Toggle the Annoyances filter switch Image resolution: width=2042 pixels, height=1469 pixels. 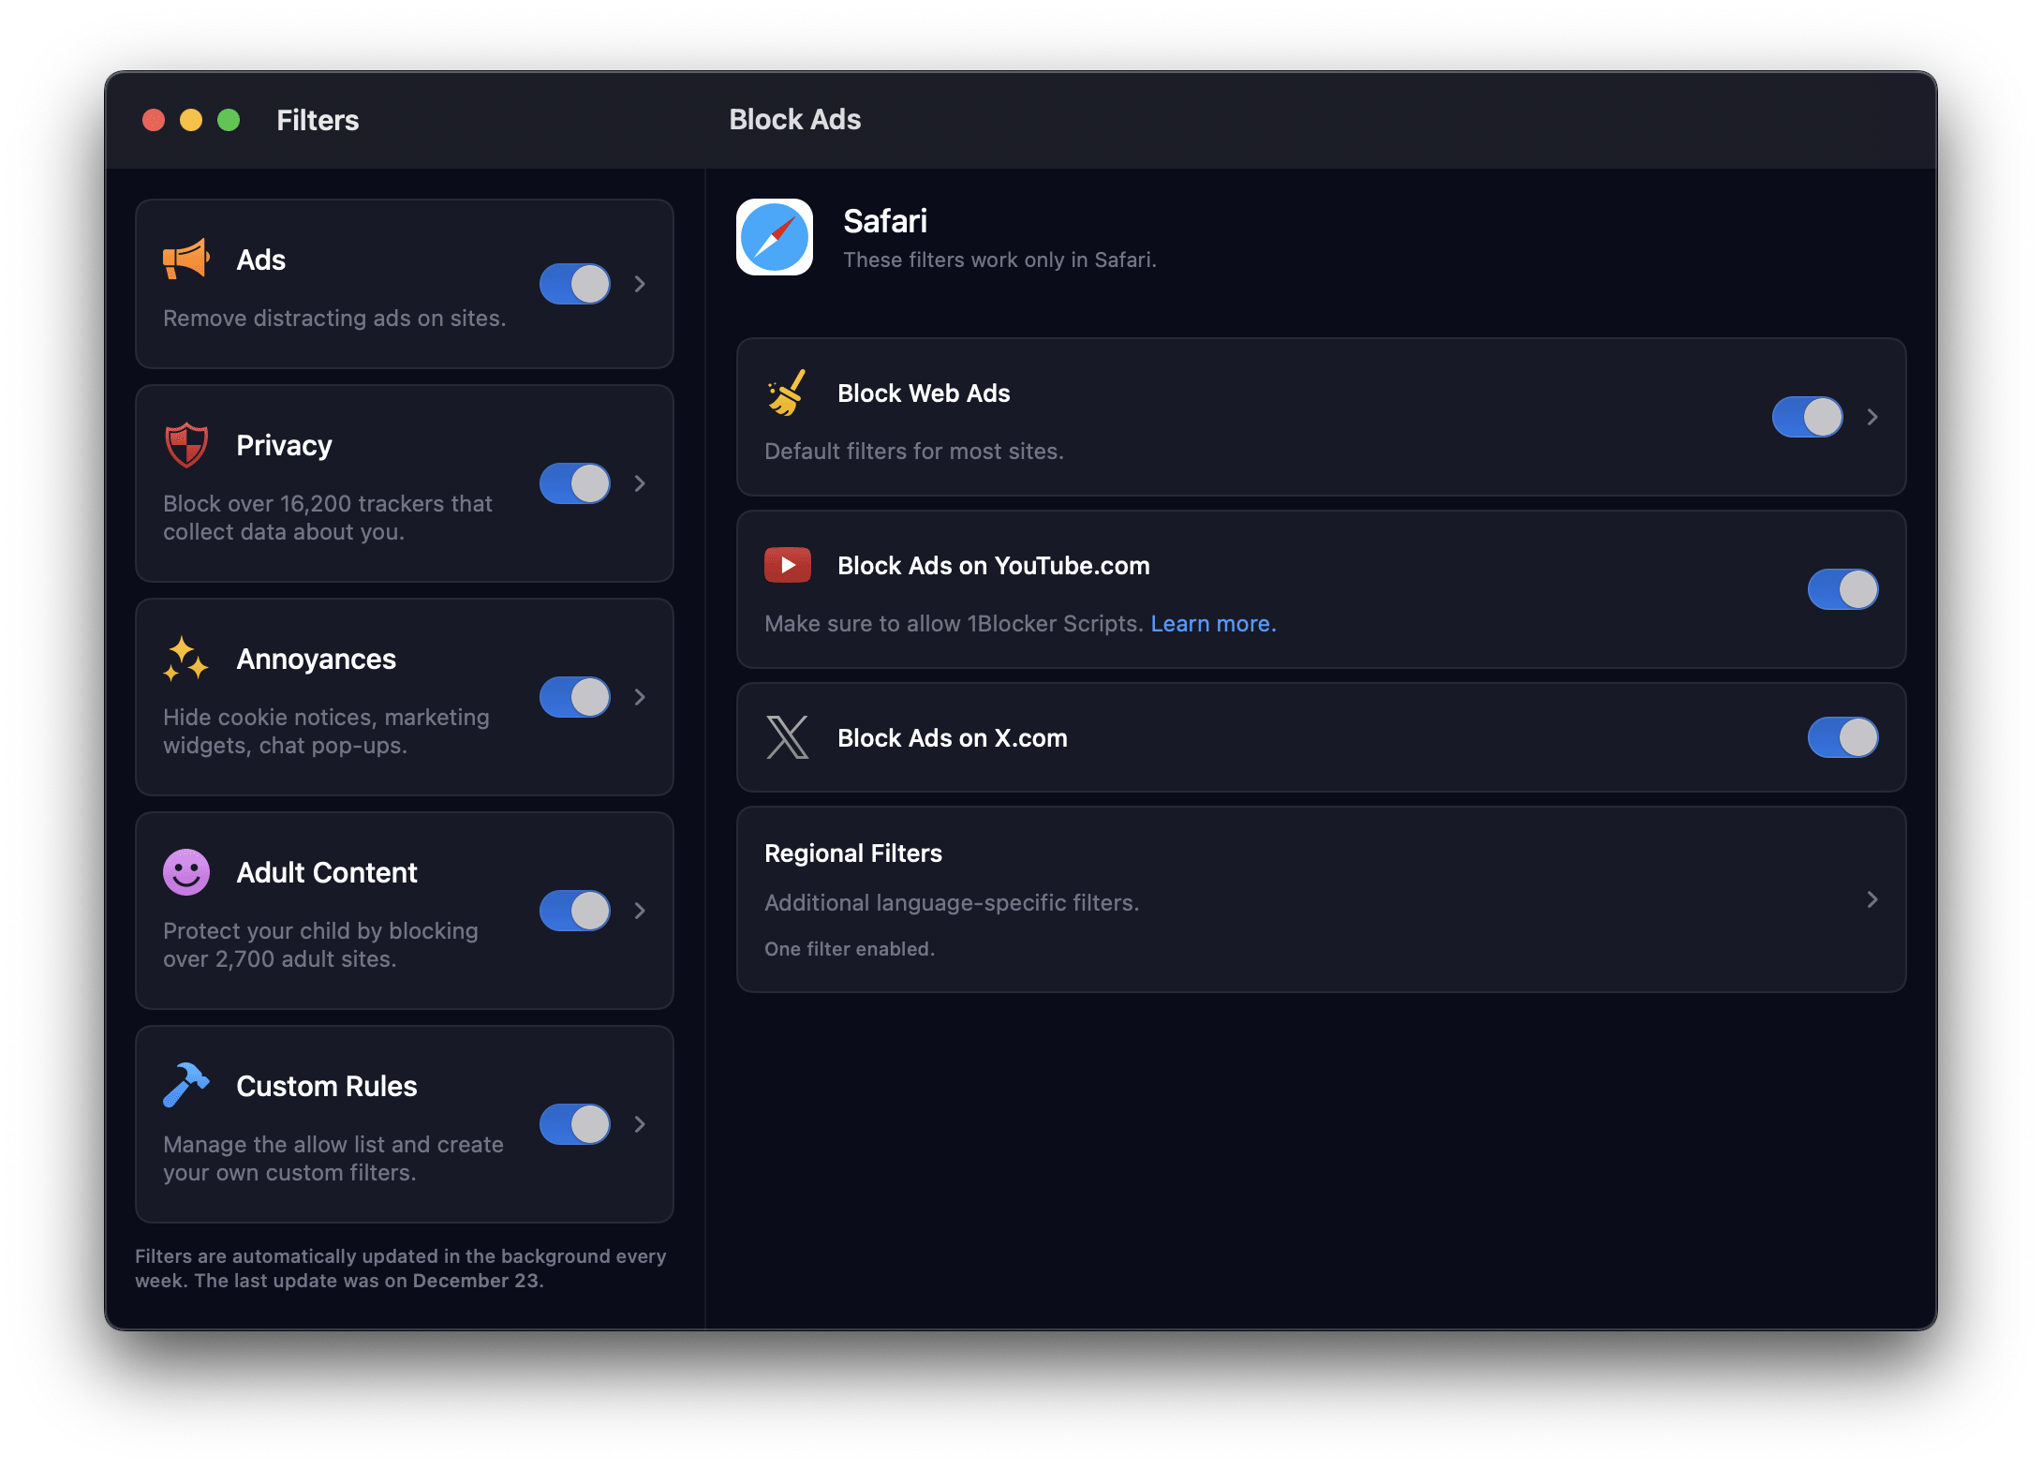574,697
